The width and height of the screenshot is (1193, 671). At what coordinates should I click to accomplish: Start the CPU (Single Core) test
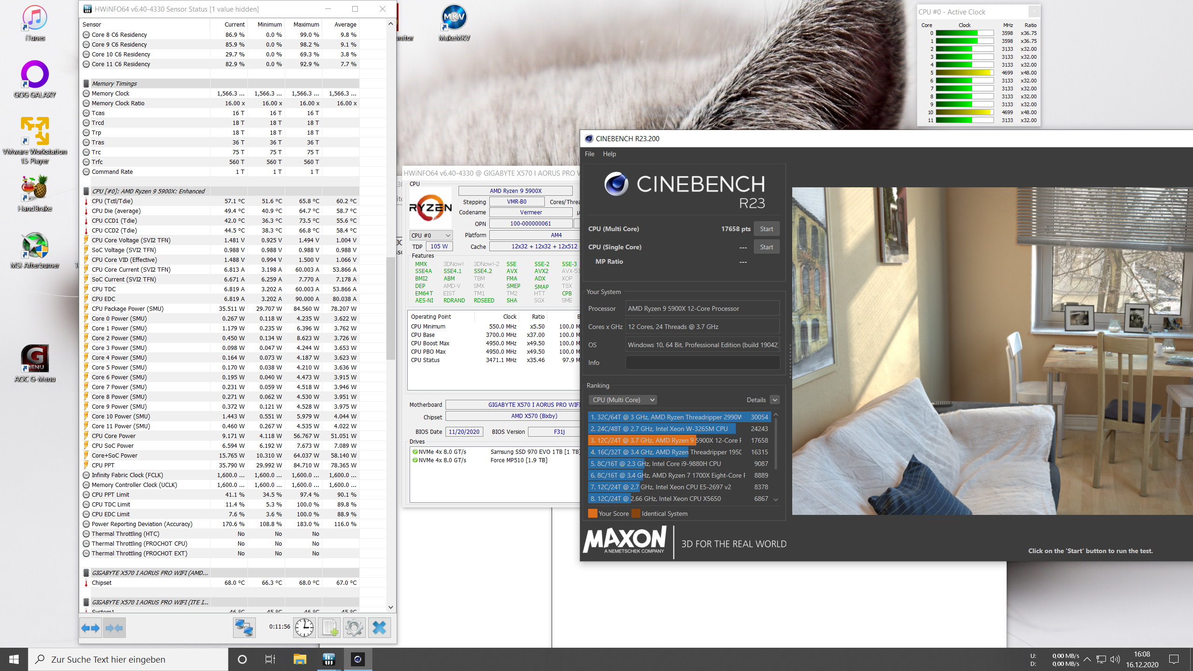[766, 247]
